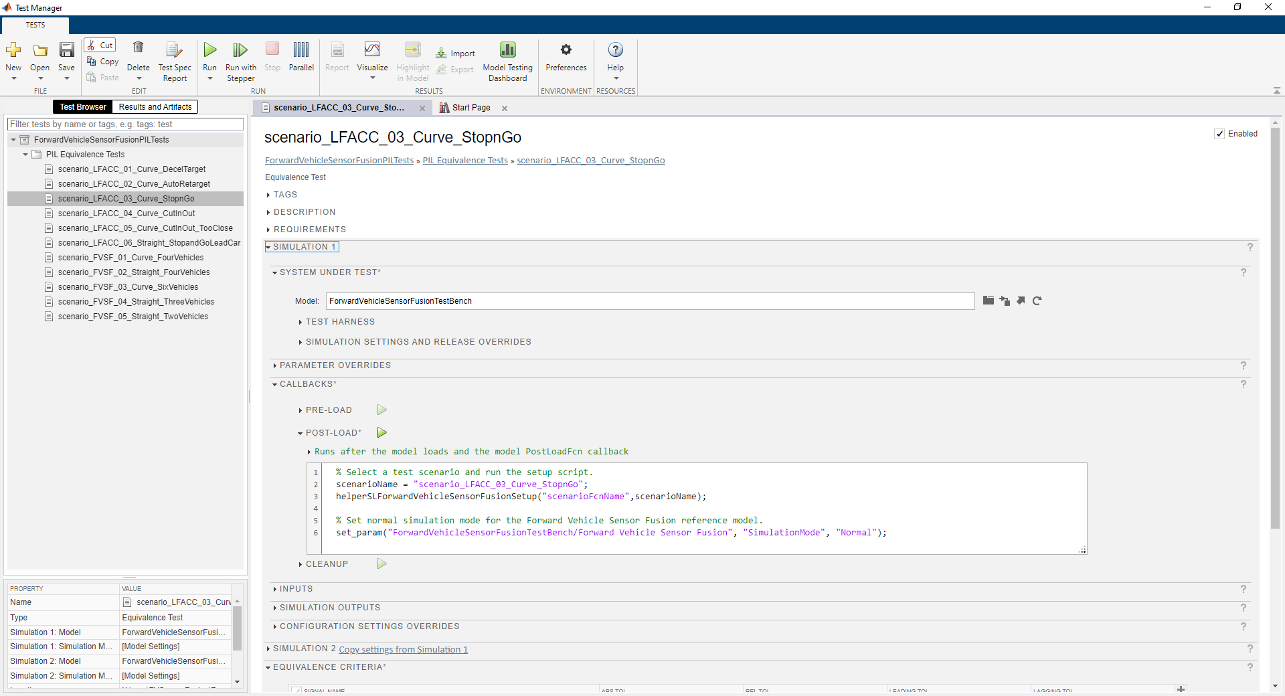The image size is (1285, 696).
Task: Click the filter tests input field
Action: coord(125,124)
